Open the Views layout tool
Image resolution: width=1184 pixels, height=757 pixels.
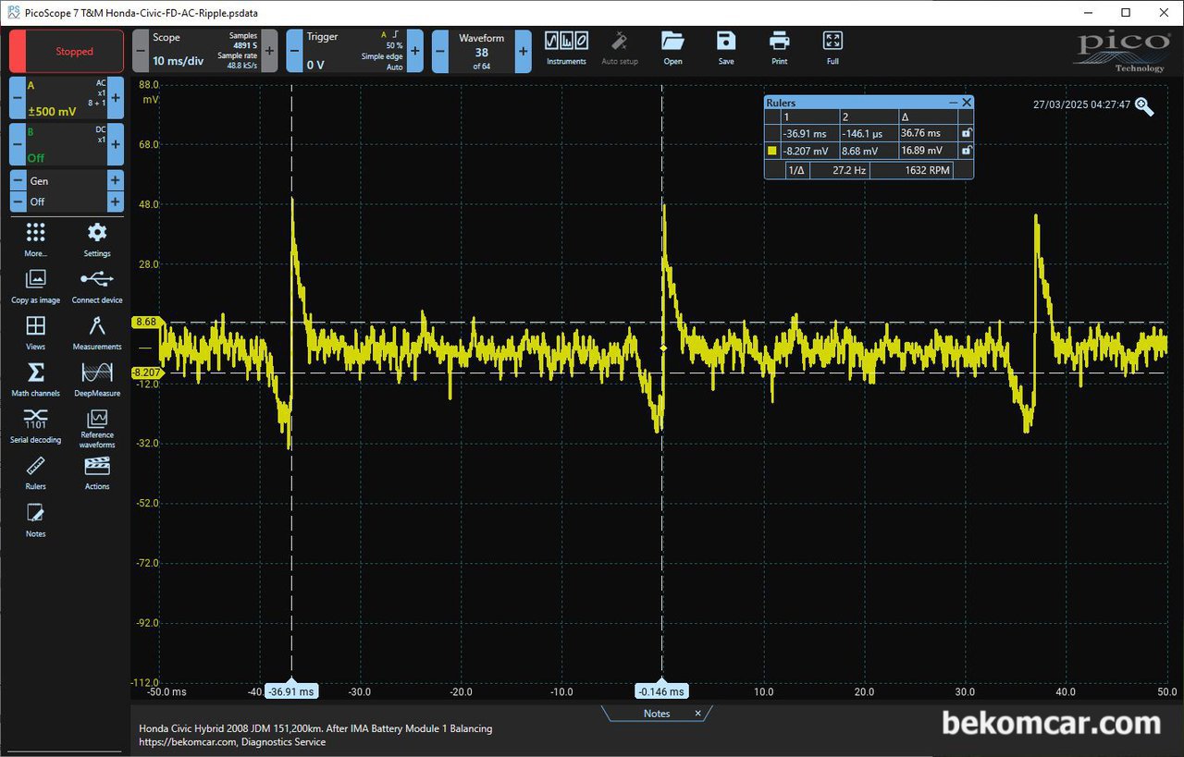35,332
